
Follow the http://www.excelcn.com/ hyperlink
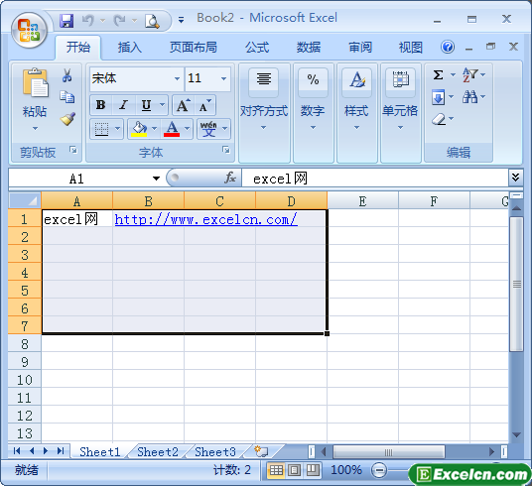(205, 219)
